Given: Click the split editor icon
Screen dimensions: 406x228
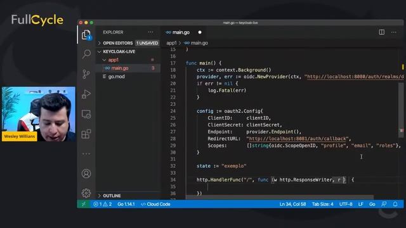Looking at the screenshot, I should pos(382,32).
